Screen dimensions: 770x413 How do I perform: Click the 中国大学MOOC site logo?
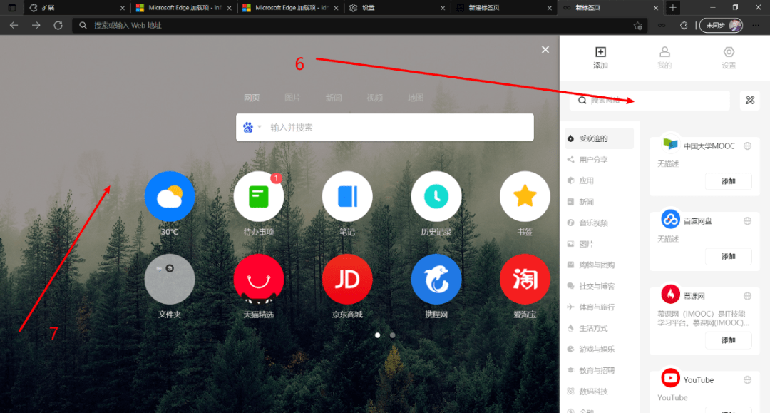coord(670,144)
